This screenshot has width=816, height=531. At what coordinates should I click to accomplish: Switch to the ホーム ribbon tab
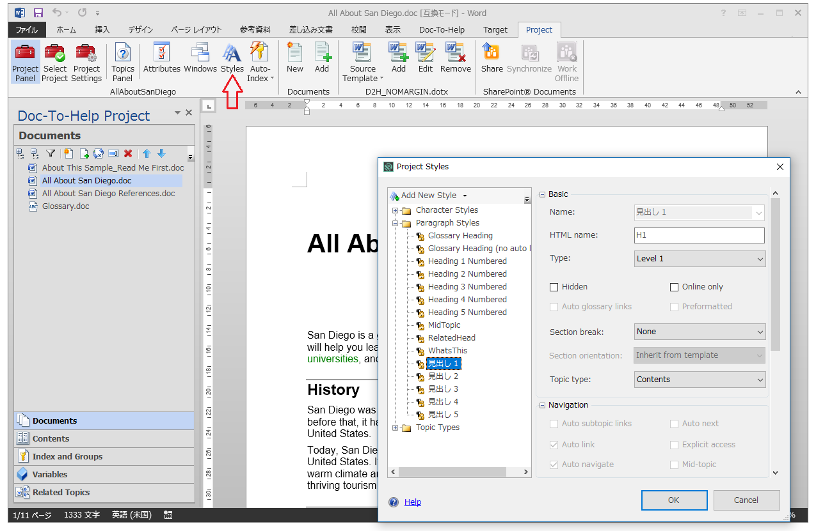coord(66,29)
